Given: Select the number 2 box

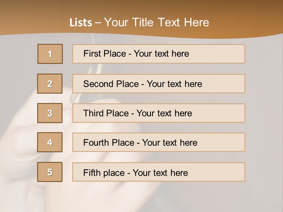Looking at the screenshot, I should point(50,84).
